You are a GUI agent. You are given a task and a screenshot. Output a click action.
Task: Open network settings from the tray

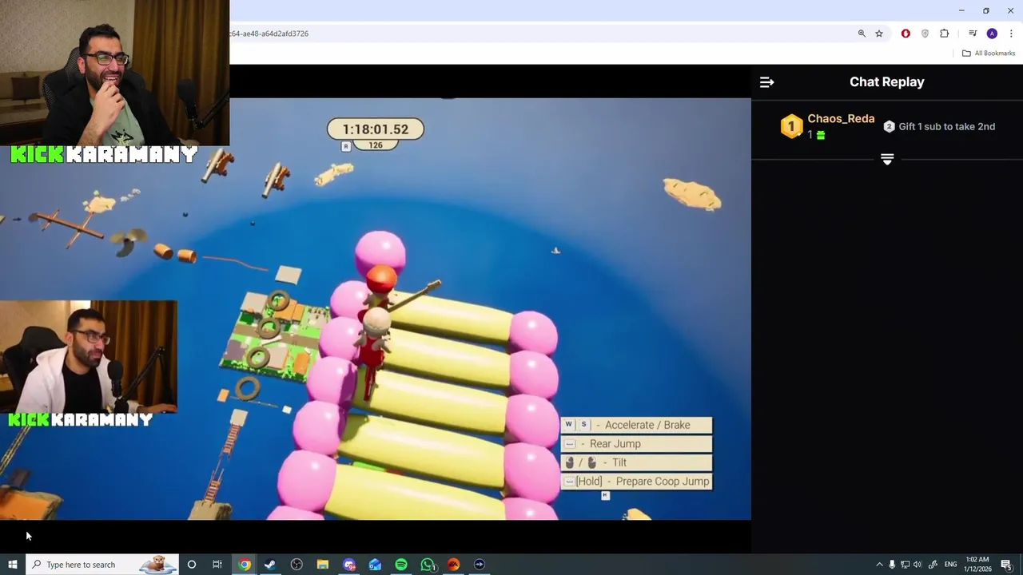pyautogui.click(x=905, y=565)
